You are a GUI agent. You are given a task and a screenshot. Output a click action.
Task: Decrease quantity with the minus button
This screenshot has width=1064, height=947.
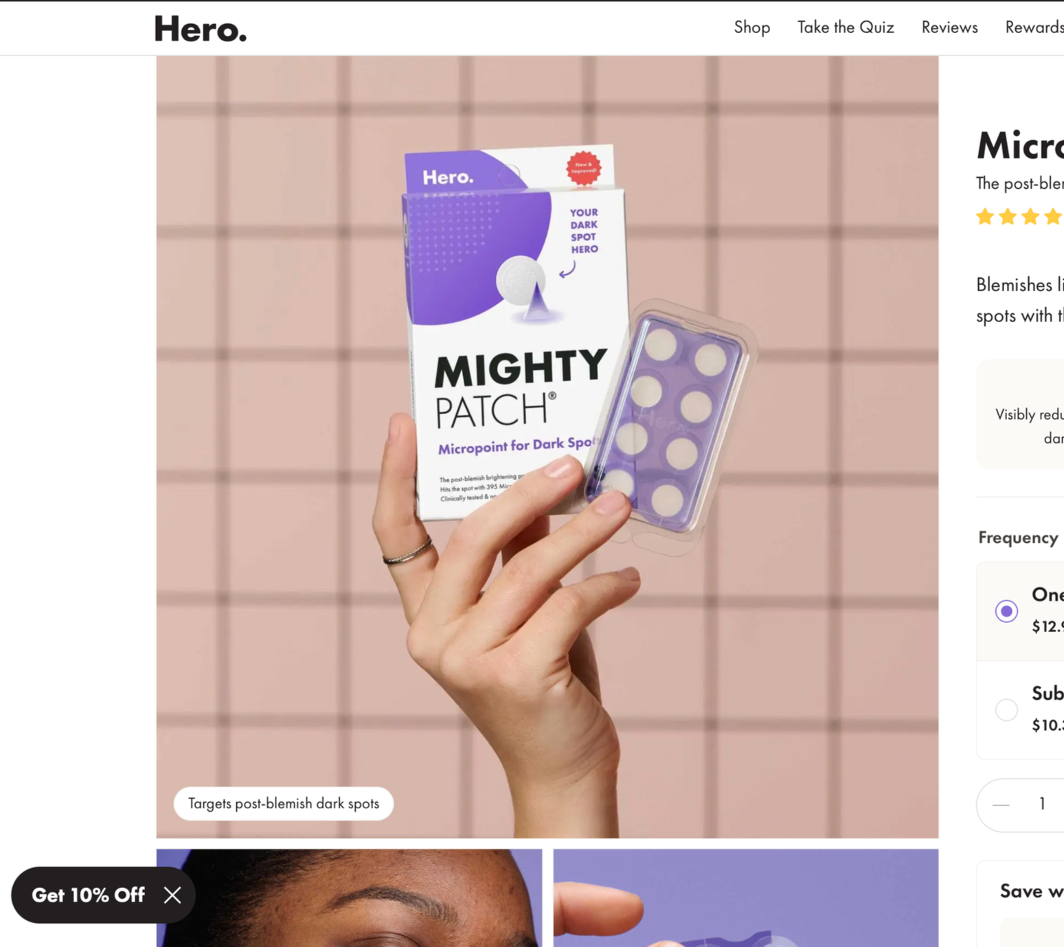pyautogui.click(x=1001, y=804)
